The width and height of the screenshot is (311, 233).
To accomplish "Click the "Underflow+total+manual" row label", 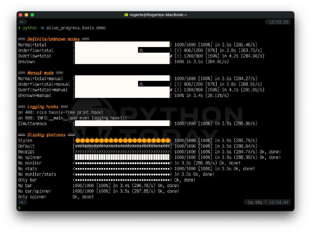I will 44,84.
